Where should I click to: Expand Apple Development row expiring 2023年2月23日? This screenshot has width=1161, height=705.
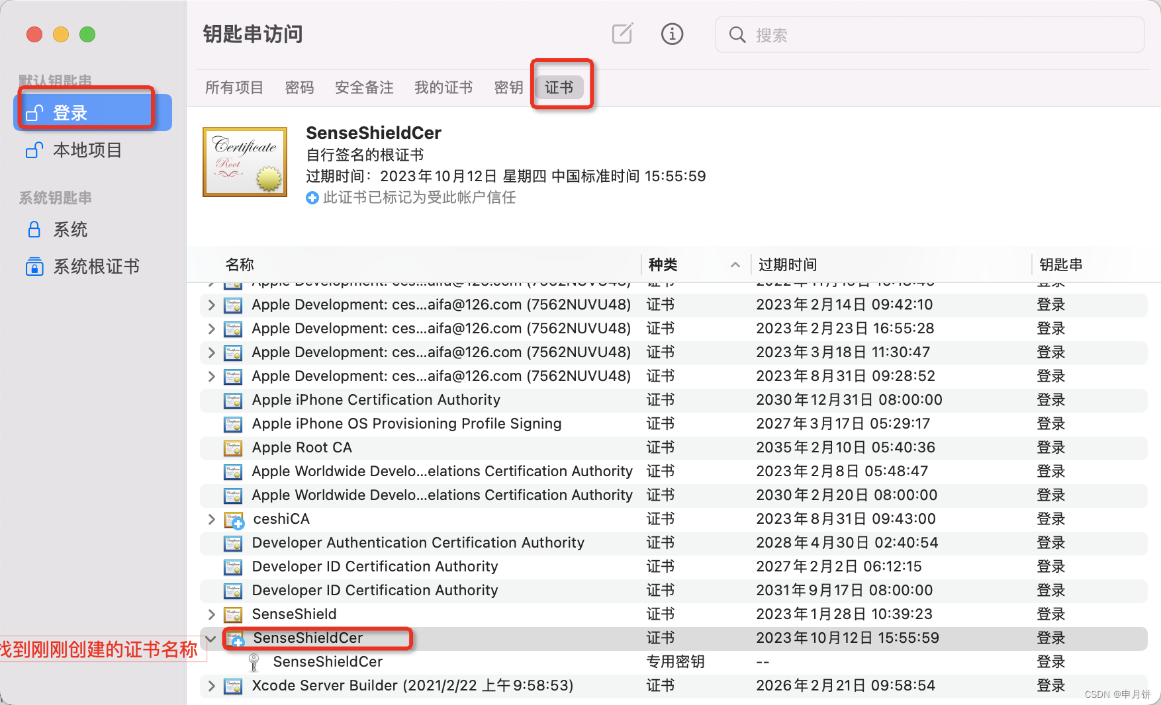pos(211,329)
